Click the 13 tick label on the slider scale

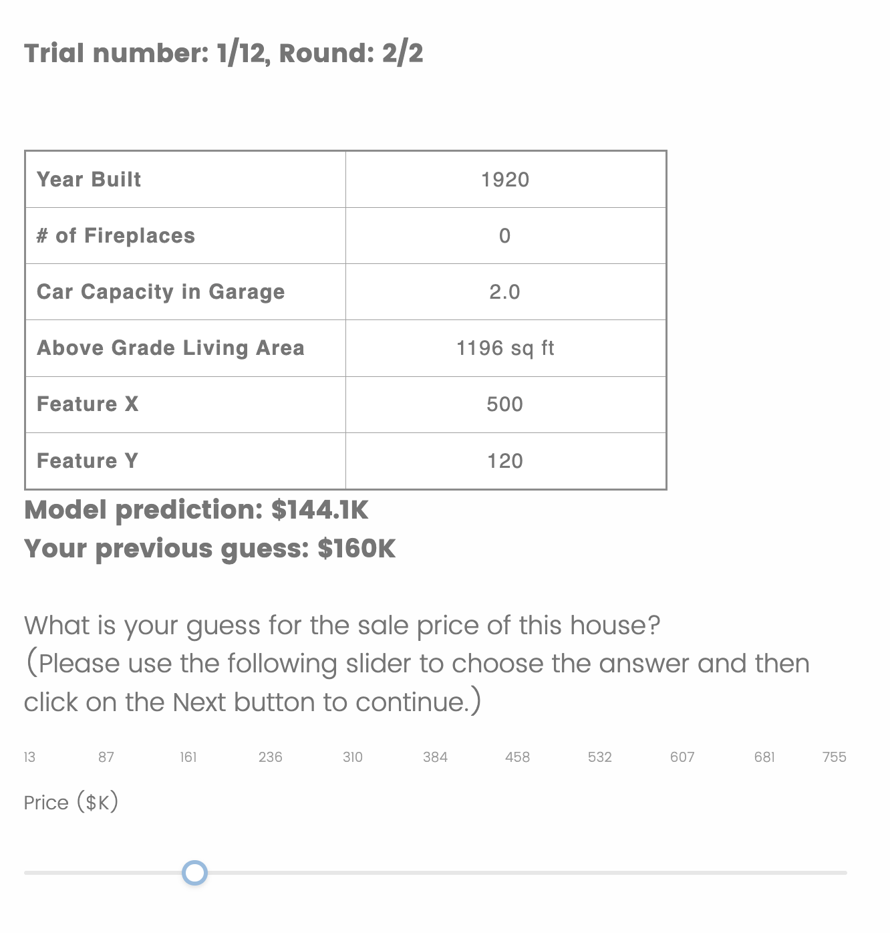coord(29,757)
